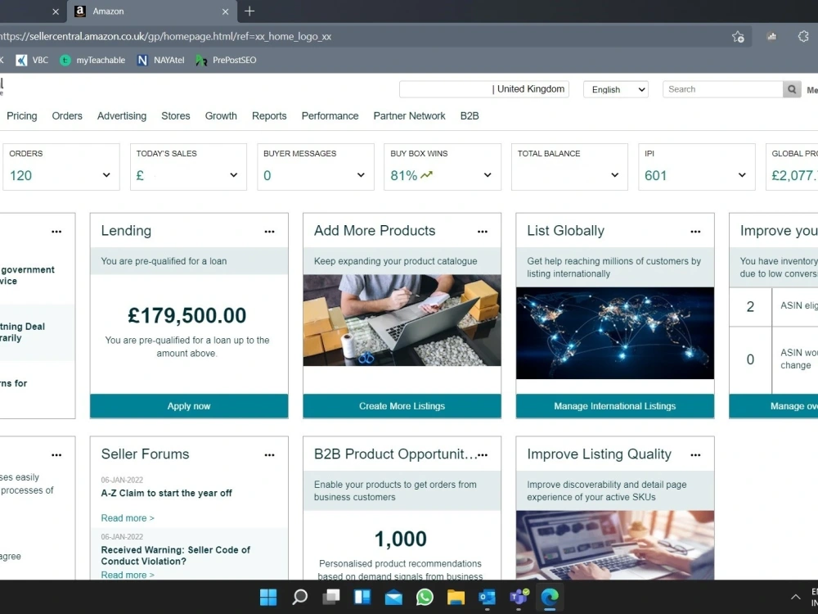Open WhatsApp from the taskbar
The height and width of the screenshot is (614, 818).
point(425,597)
